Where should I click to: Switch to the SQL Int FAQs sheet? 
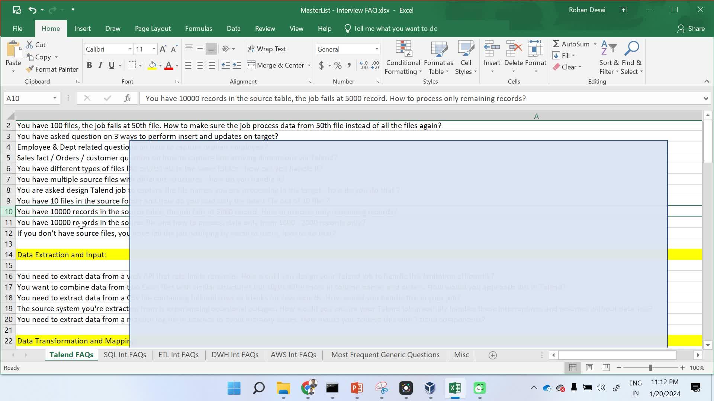pos(125,355)
